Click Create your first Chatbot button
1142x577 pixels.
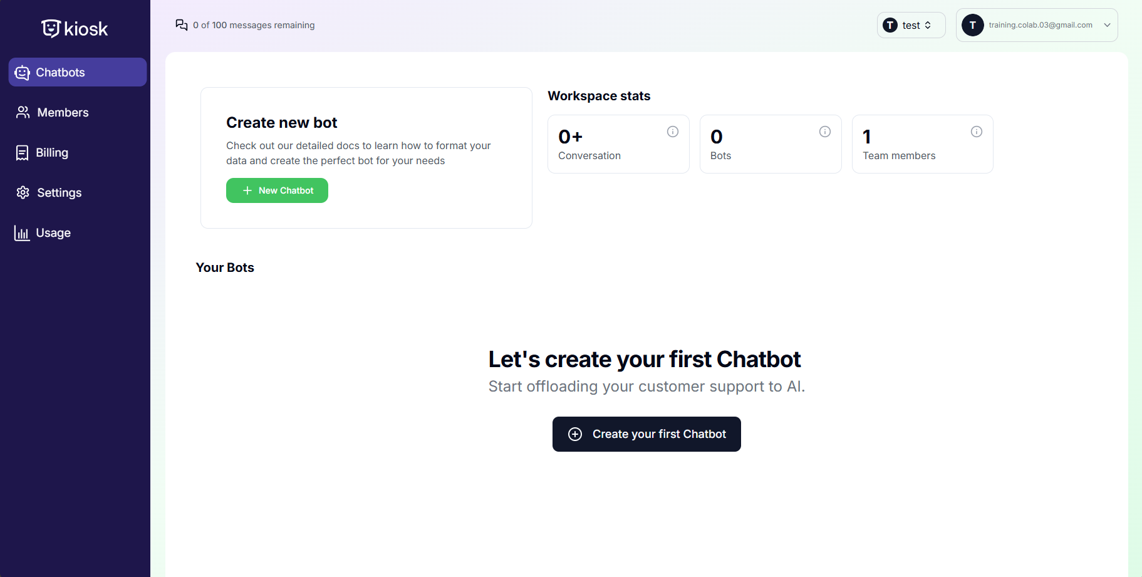pos(646,434)
